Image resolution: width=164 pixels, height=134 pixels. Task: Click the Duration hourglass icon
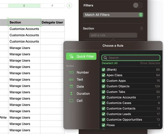(x=71, y=94)
